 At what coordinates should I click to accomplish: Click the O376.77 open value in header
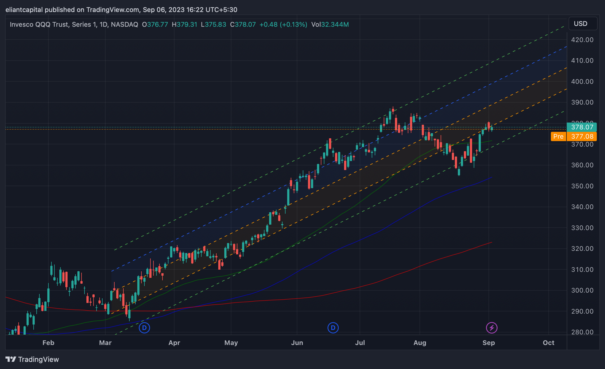tap(155, 25)
